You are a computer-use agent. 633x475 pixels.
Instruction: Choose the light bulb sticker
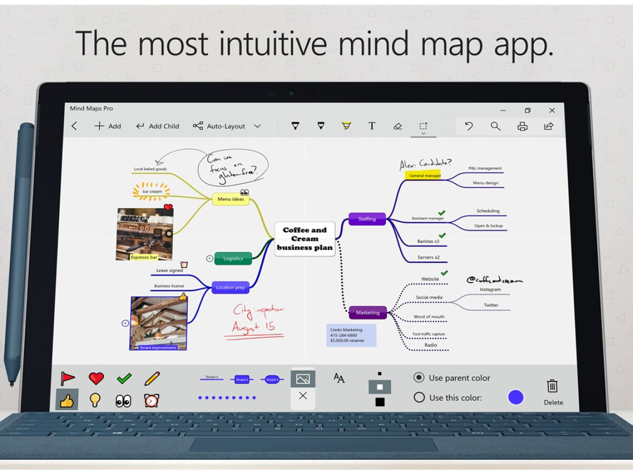(95, 401)
